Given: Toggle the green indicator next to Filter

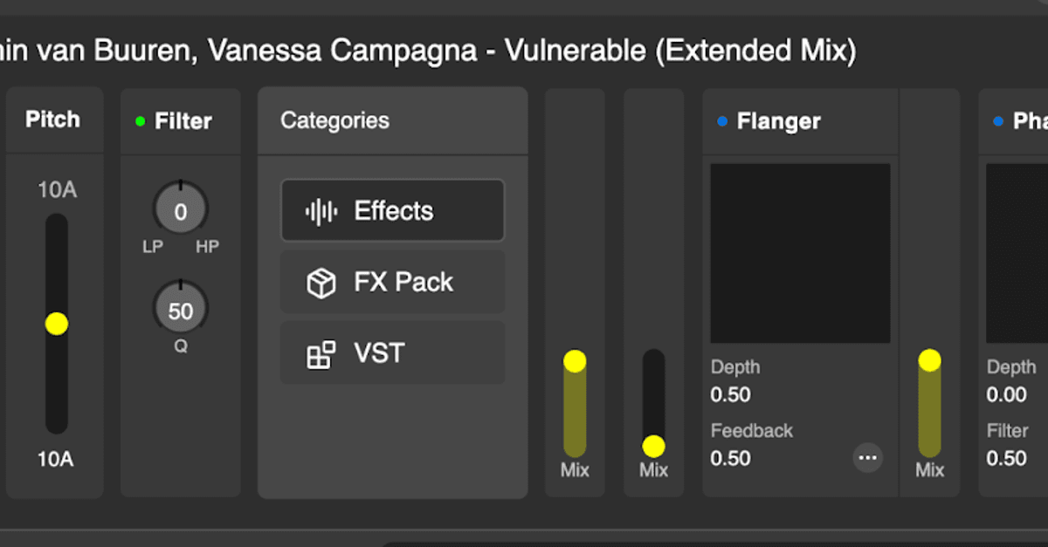Looking at the screenshot, I should click(x=139, y=122).
